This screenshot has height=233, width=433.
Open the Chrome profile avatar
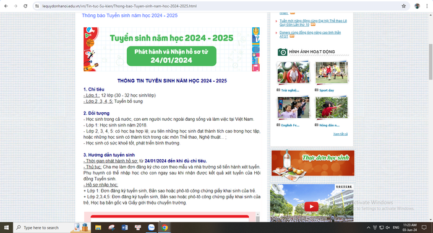[417, 6]
